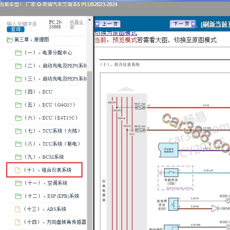Click folder icon of （五）、ECU（G4G15）
The width and height of the screenshot is (230, 230).
click(x=18, y=105)
